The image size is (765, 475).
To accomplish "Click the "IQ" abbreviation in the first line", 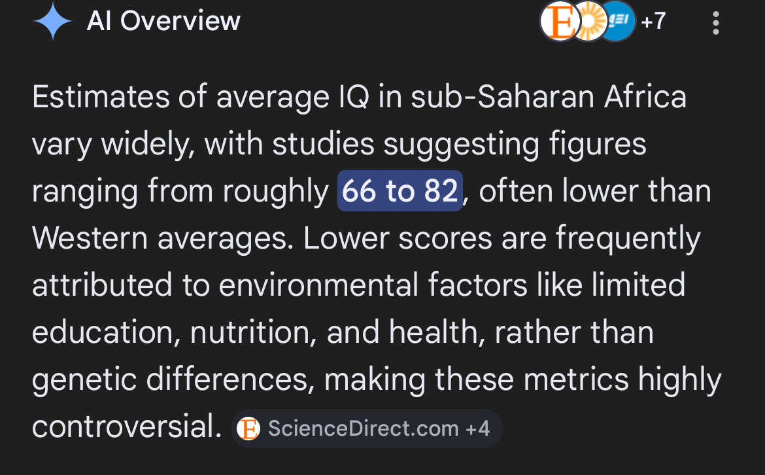I will pos(354,96).
